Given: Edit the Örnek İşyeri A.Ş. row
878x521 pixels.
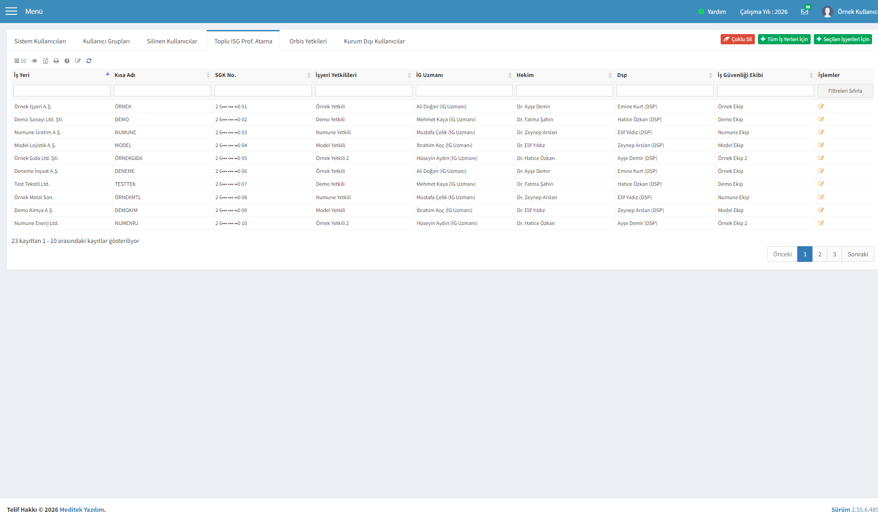Looking at the screenshot, I should click(x=821, y=107).
